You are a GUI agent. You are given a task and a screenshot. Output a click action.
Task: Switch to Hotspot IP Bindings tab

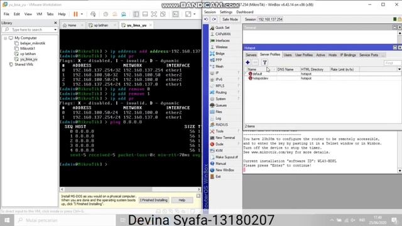(347, 55)
